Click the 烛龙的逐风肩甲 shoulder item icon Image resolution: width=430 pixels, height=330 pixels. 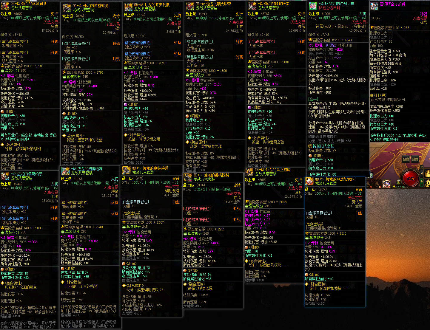tap(5, 6)
